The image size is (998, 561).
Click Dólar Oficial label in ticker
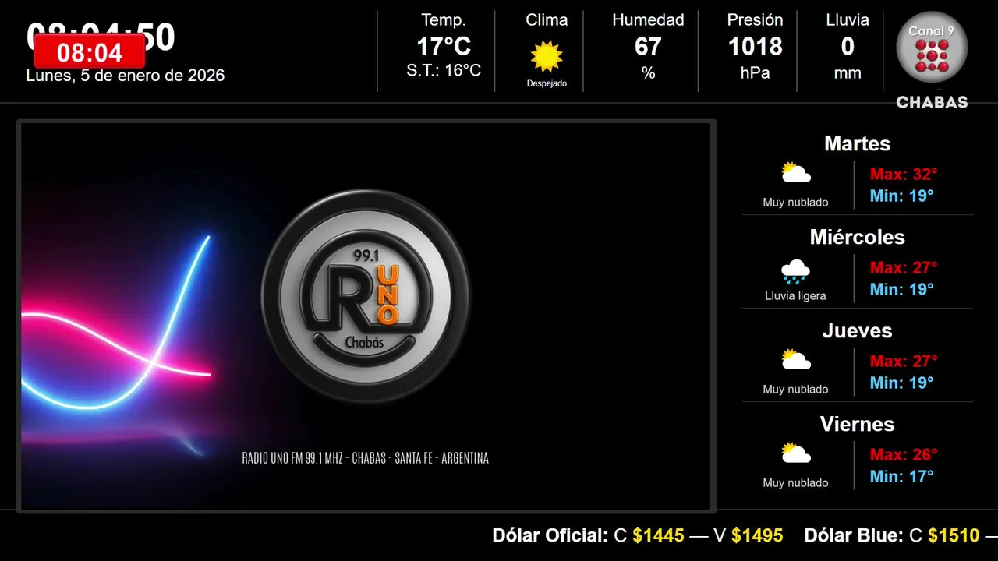[550, 536]
